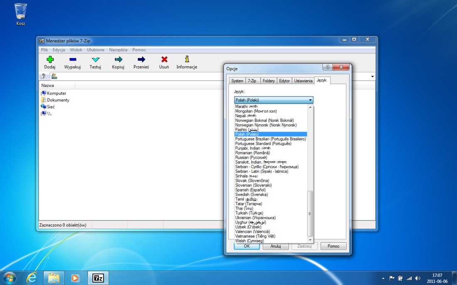
Task: Choose Turkish (Türkçe) language
Action: click(271, 213)
